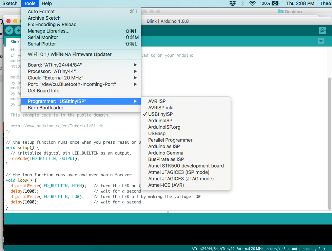Open the arduino.cc Tutorial/Blink link
This screenshot has width=332, height=251.
click(x=57, y=126)
